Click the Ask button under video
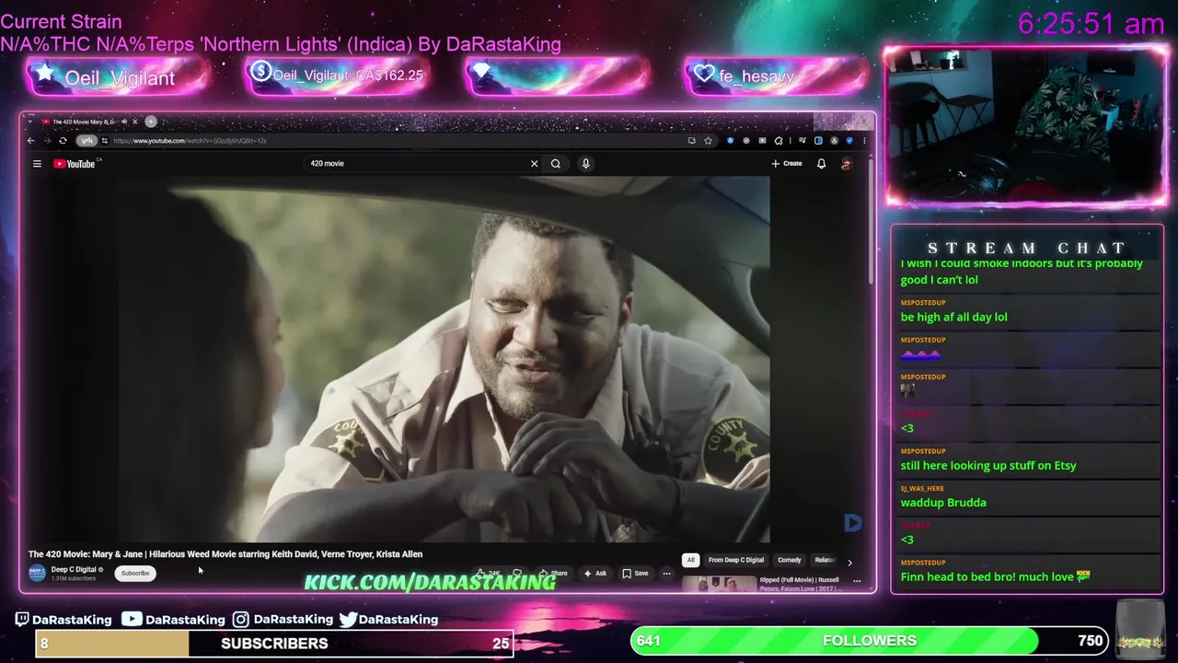This screenshot has width=1178, height=663. click(x=595, y=573)
